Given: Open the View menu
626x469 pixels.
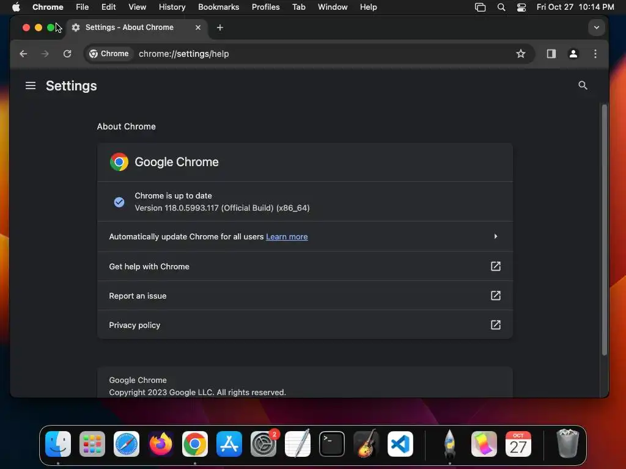Looking at the screenshot, I should (x=137, y=7).
